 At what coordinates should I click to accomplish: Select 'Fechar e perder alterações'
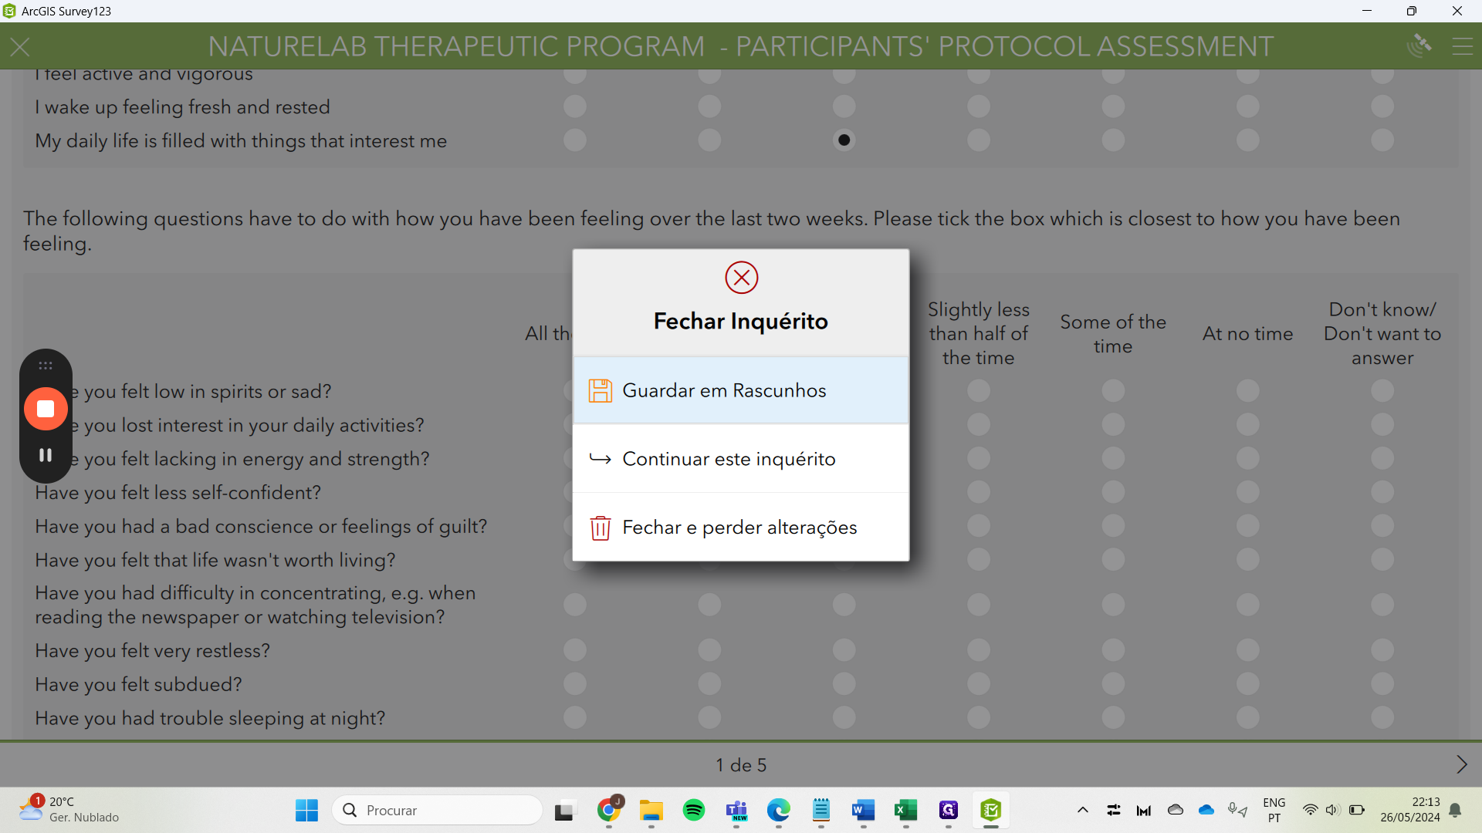(740, 528)
